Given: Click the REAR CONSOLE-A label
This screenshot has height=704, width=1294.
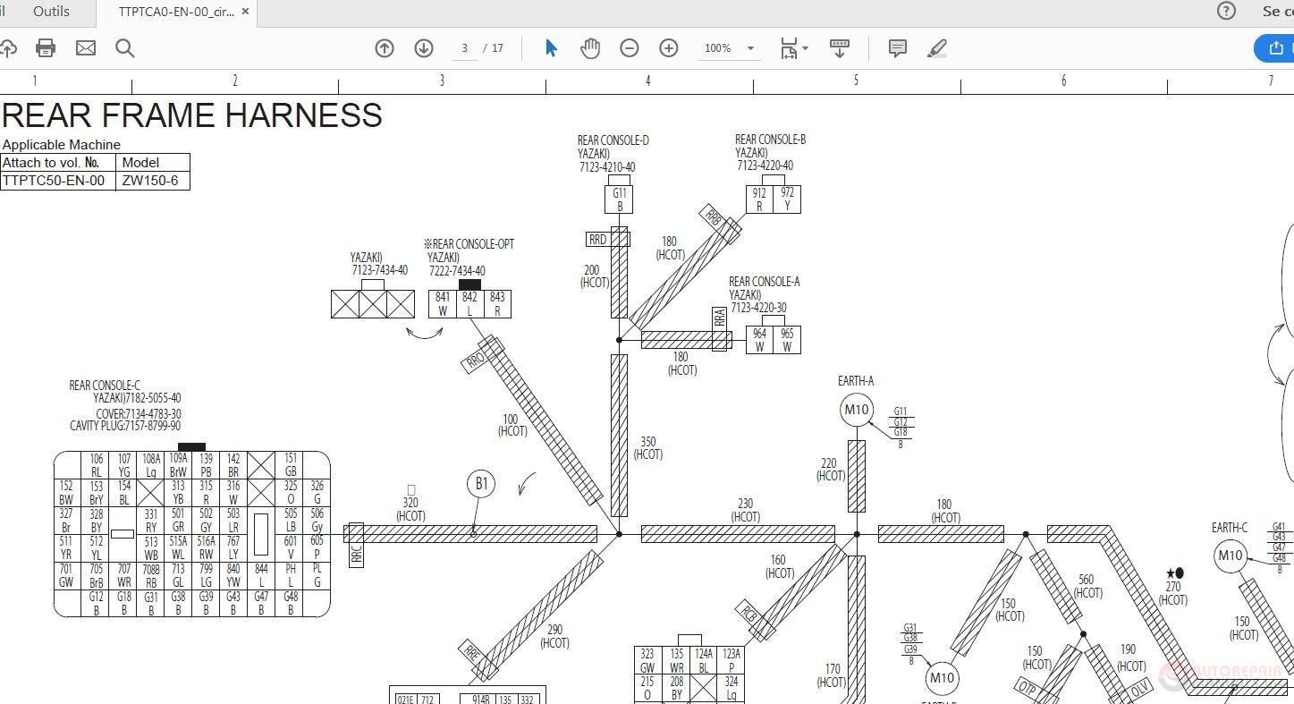Looking at the screenshot, I should (765, 282).
